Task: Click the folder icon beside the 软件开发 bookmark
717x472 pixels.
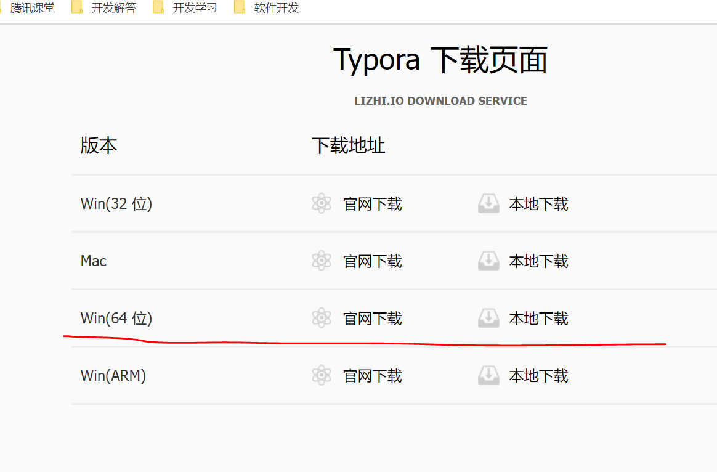Action: click(x=240, y=7)
